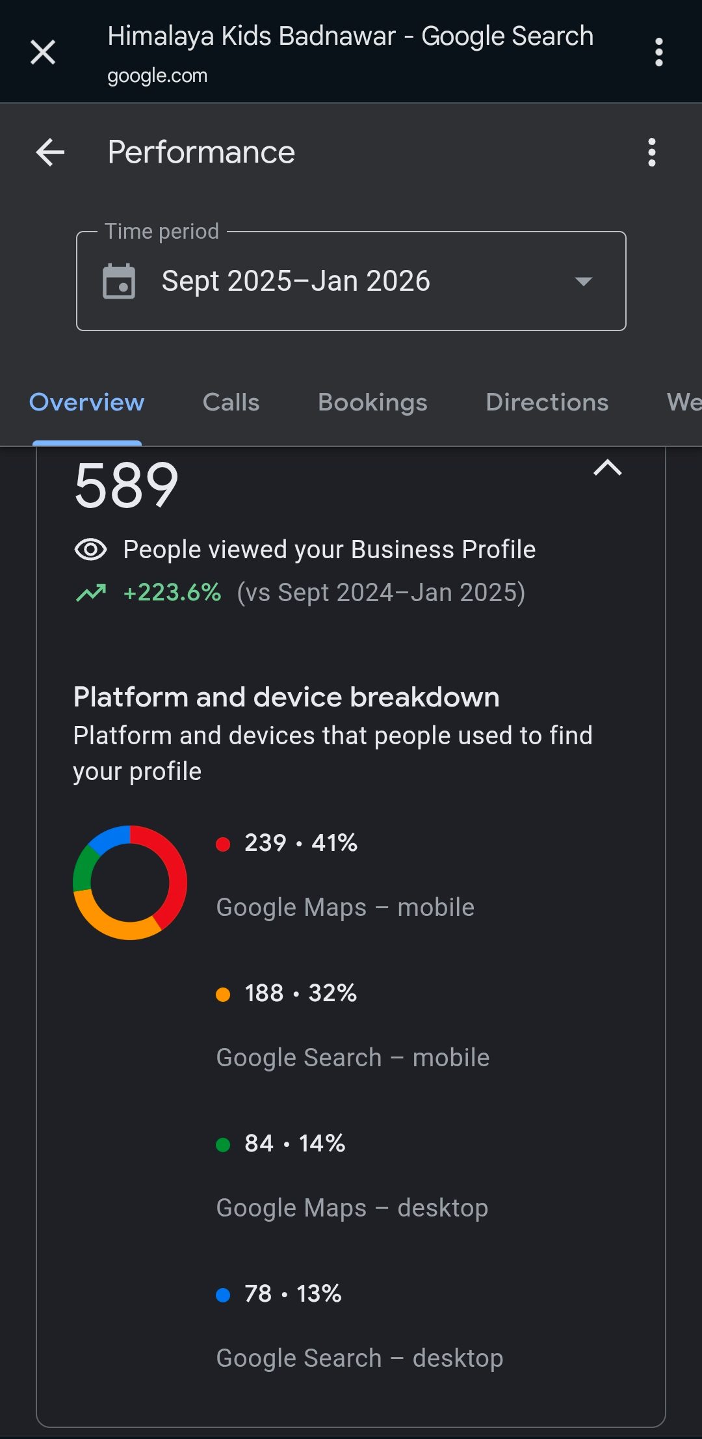
Task: Click the platform breakdown donut chart
Action: 130,883
